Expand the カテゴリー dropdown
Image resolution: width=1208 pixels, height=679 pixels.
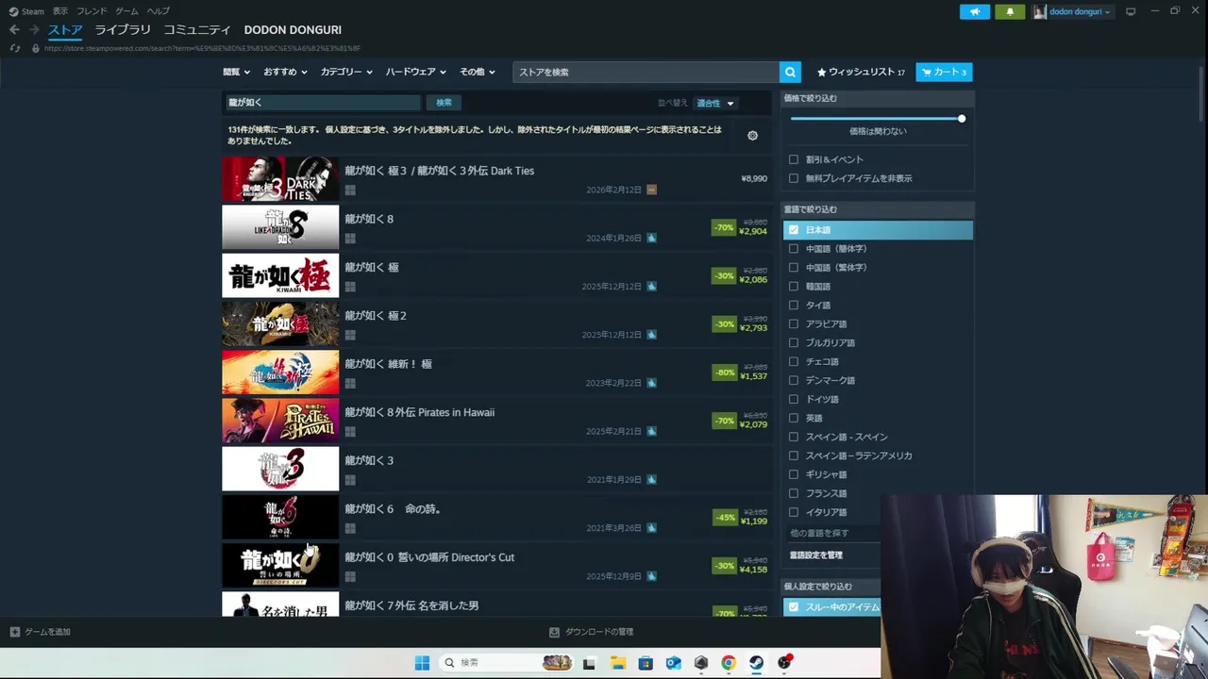[x=346, y=72]
